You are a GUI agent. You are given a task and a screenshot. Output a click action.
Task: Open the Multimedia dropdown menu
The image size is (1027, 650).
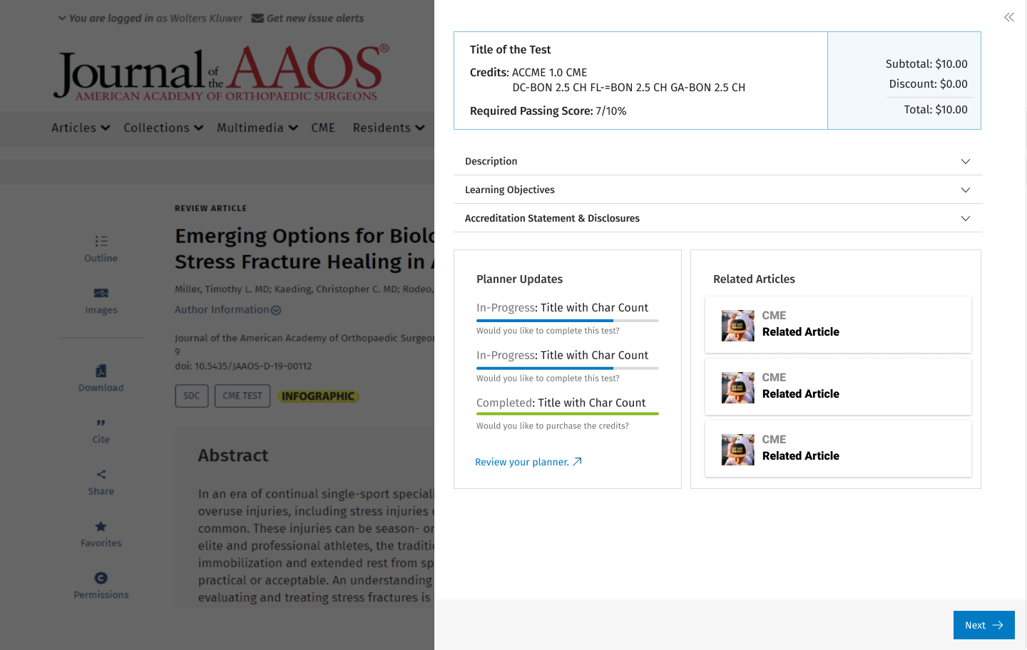coord(257,128)
